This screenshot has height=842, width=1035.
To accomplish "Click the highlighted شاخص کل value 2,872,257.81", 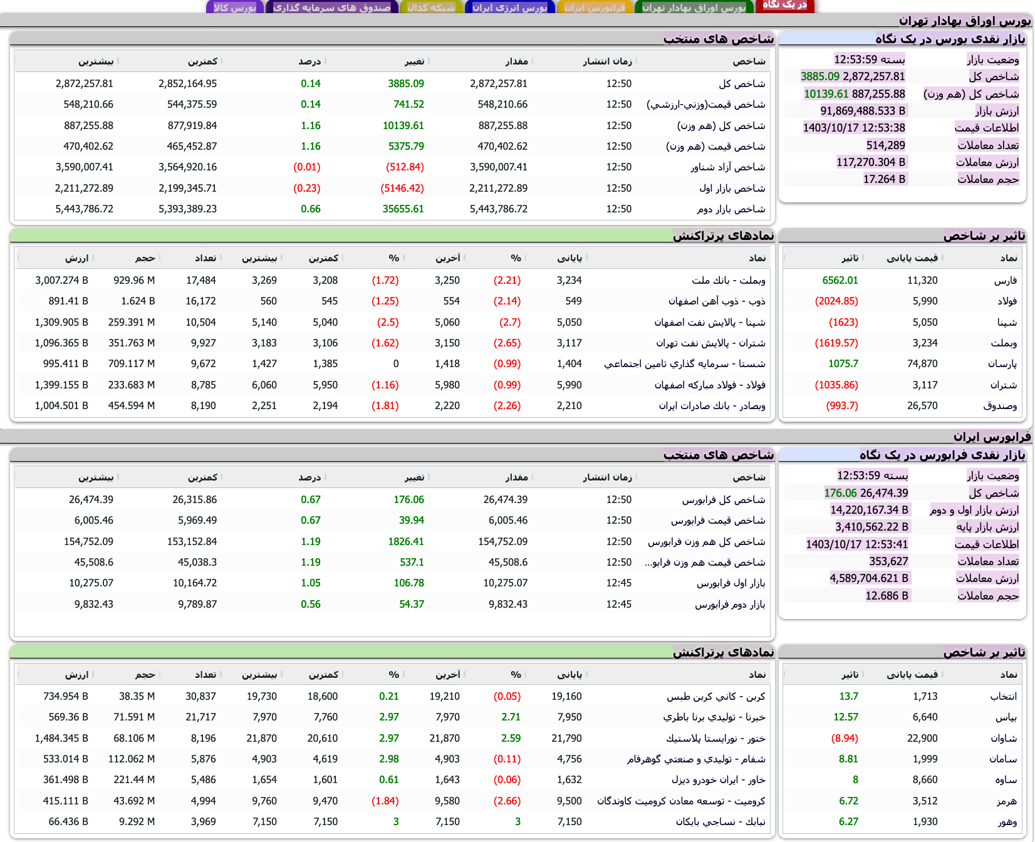I will [x=873, y=76].
